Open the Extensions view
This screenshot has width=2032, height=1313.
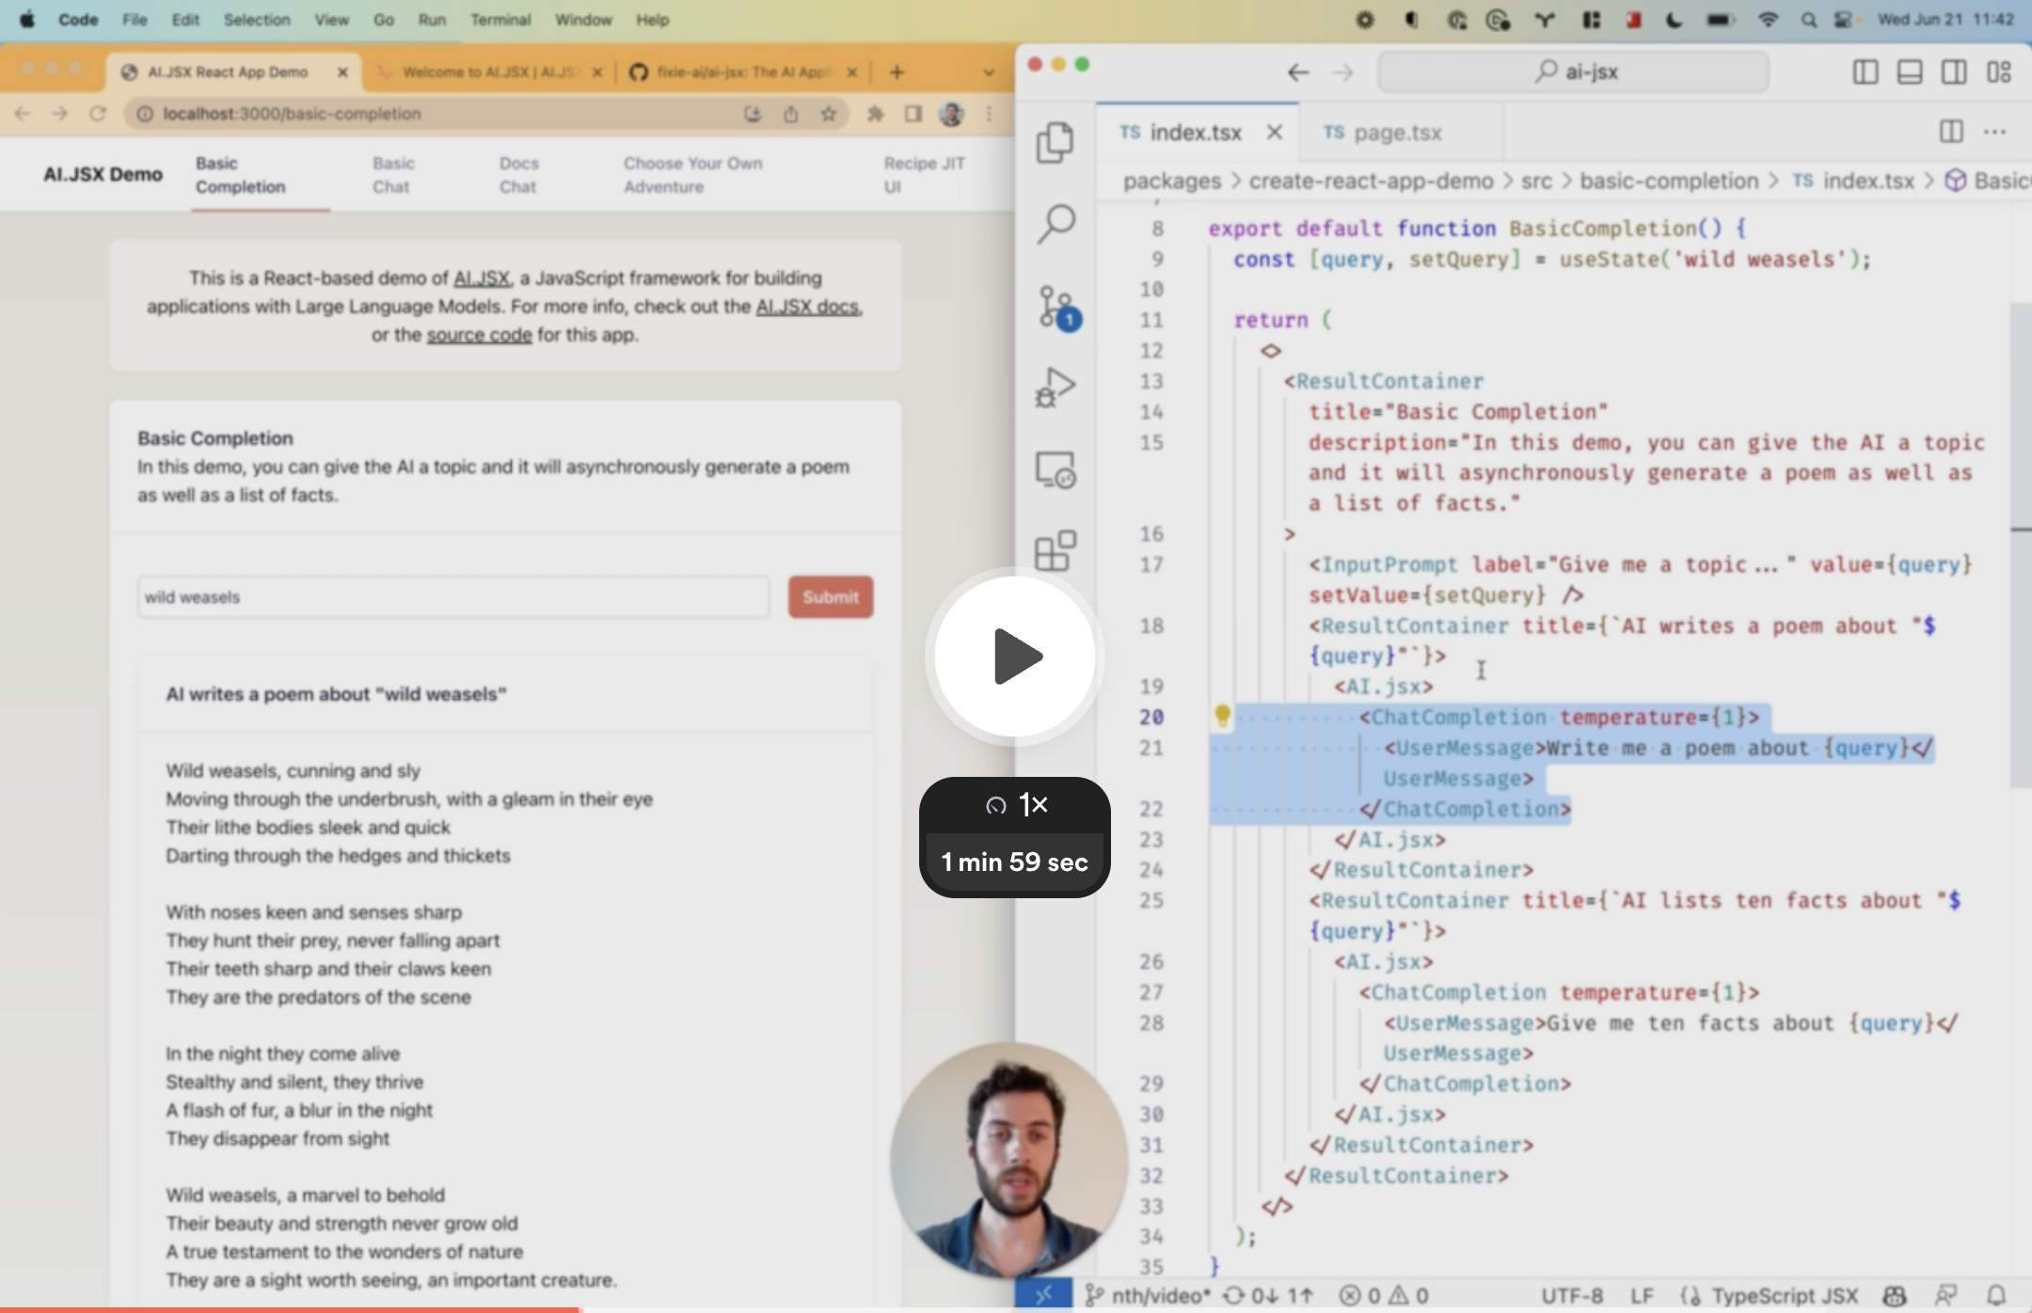pos(1056,551)
